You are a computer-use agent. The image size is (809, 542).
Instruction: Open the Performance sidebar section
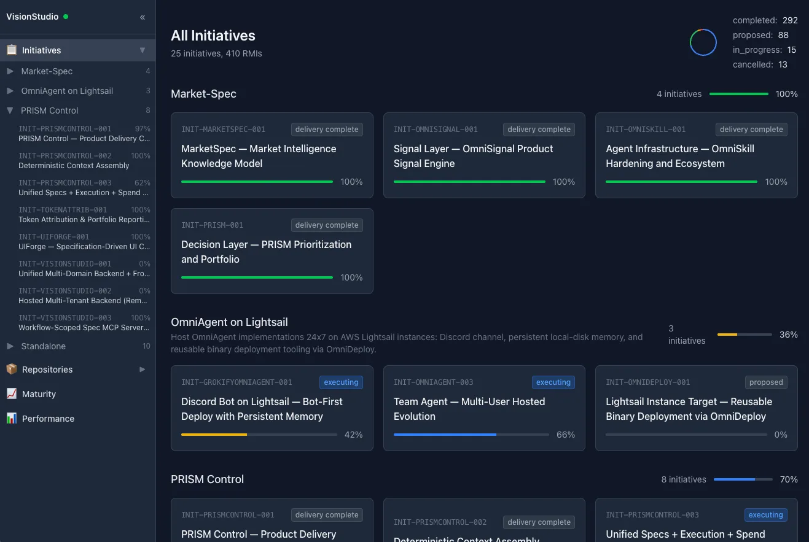(77, 419)
